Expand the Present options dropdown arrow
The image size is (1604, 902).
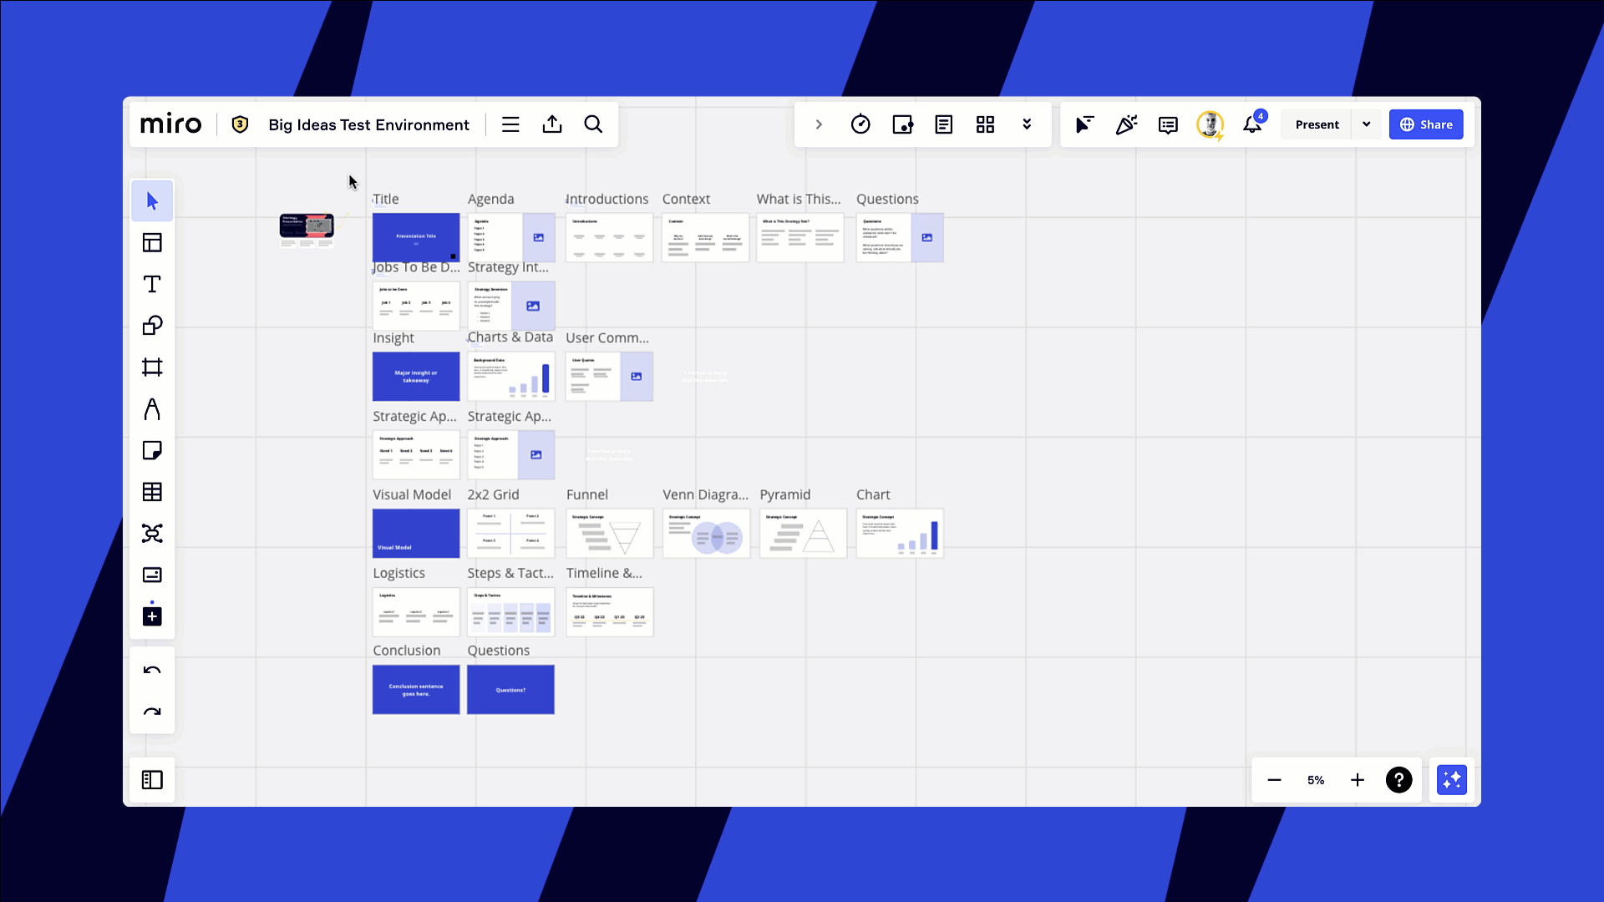1367,125
